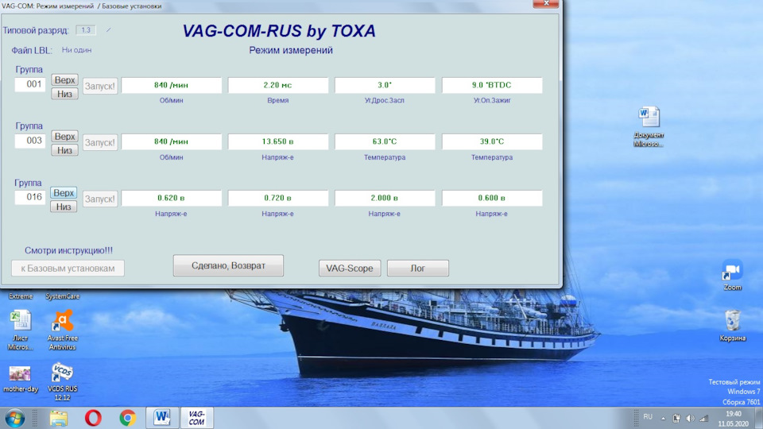Show hidden tray icons arrow
This screenshot has height=429, width=763.
click(663, 419)
